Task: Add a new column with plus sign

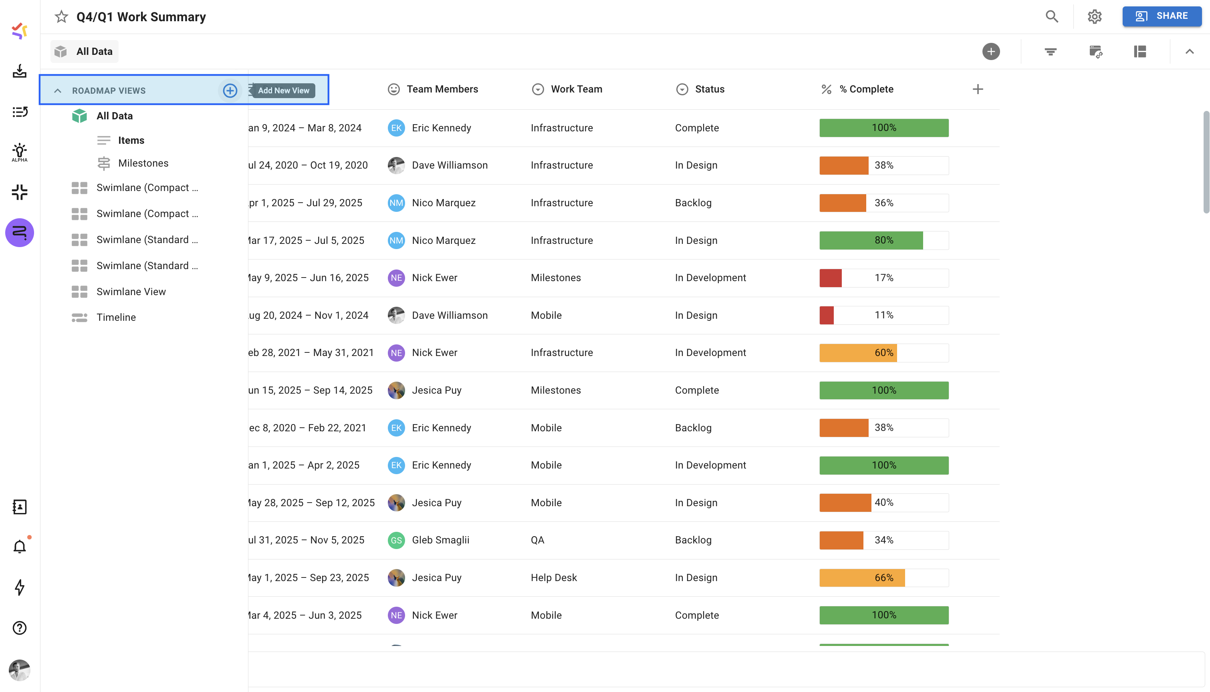Action: pos(978,89)
